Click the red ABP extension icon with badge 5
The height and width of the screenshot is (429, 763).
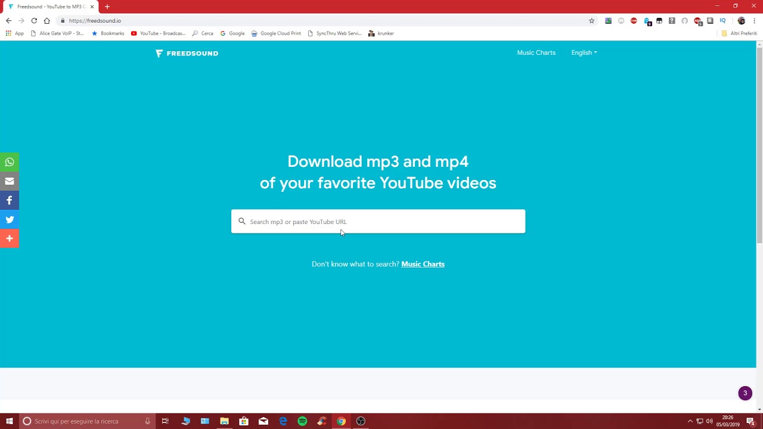(698, 21)
